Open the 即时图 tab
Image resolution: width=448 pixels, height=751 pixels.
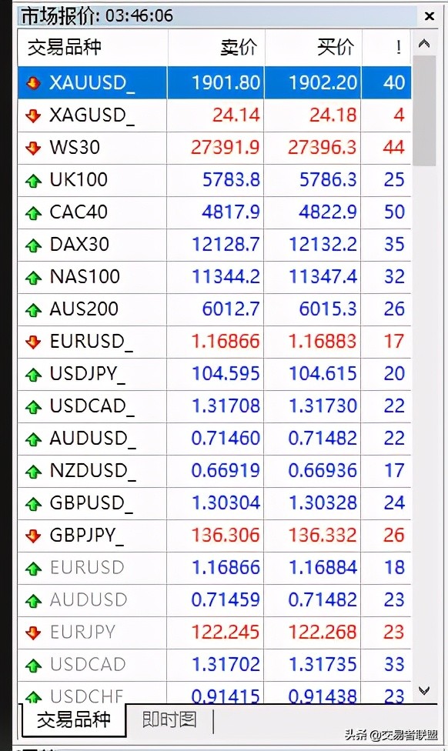(169, 720)
